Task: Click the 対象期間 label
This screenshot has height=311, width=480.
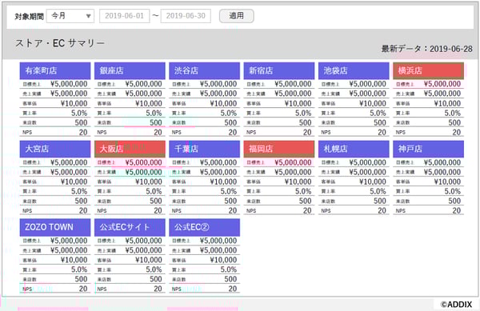Action: click(30, 16)
